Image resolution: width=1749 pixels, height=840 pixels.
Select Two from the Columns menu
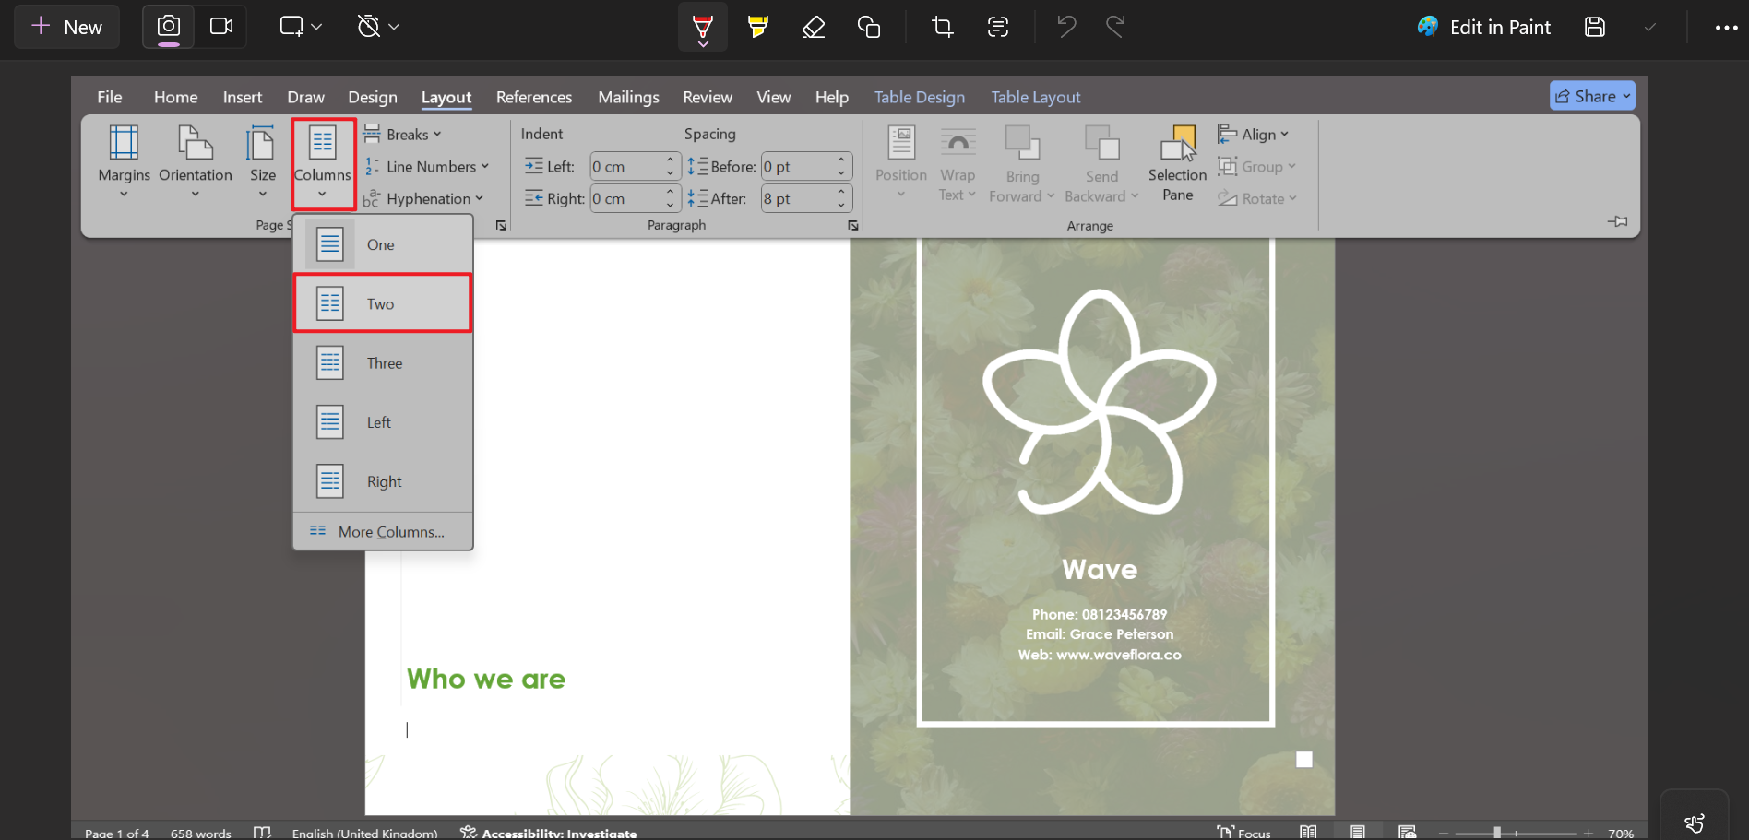point(382,302)
